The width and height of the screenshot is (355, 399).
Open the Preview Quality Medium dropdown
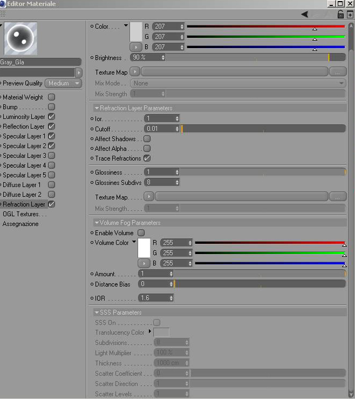coord(64,83)
